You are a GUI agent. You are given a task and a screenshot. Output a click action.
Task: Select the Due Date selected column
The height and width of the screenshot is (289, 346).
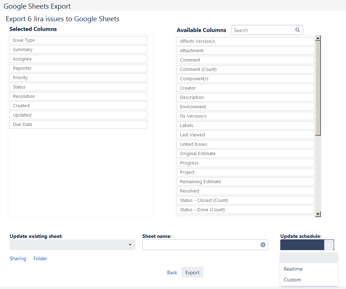78,125
